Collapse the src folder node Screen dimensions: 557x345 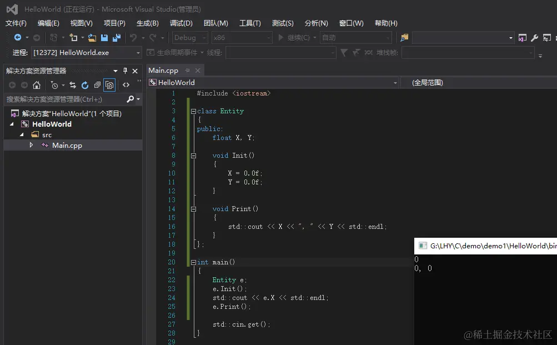pos(22,134)
